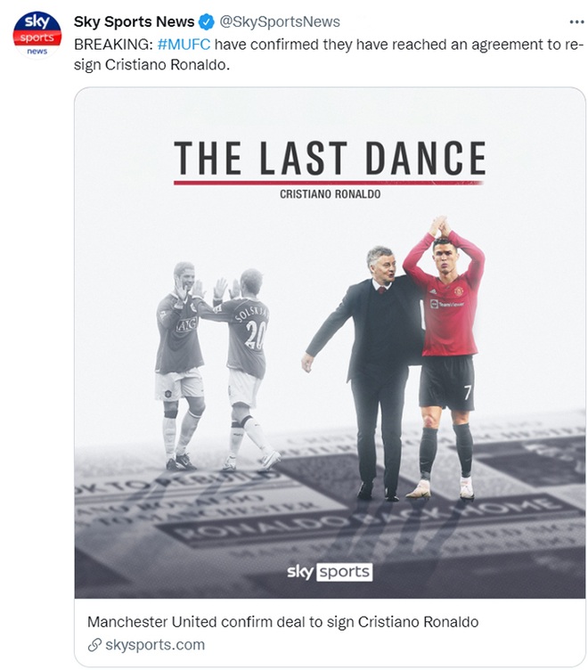The height and width of the screenshot is (670, 588).
Task: Open the @SkySportsNews handle link
Action: click(280, 21)
